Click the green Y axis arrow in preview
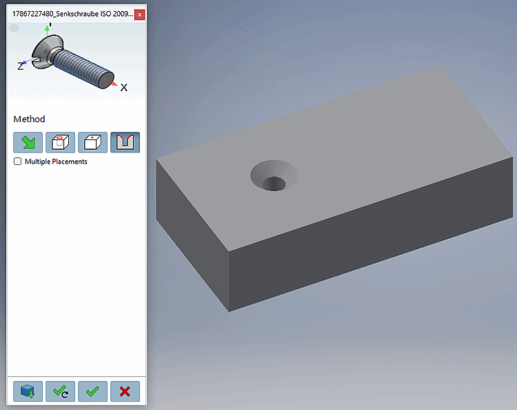Image resolution: width=517 pixels, height=410 pixels. tap(48, 30)
